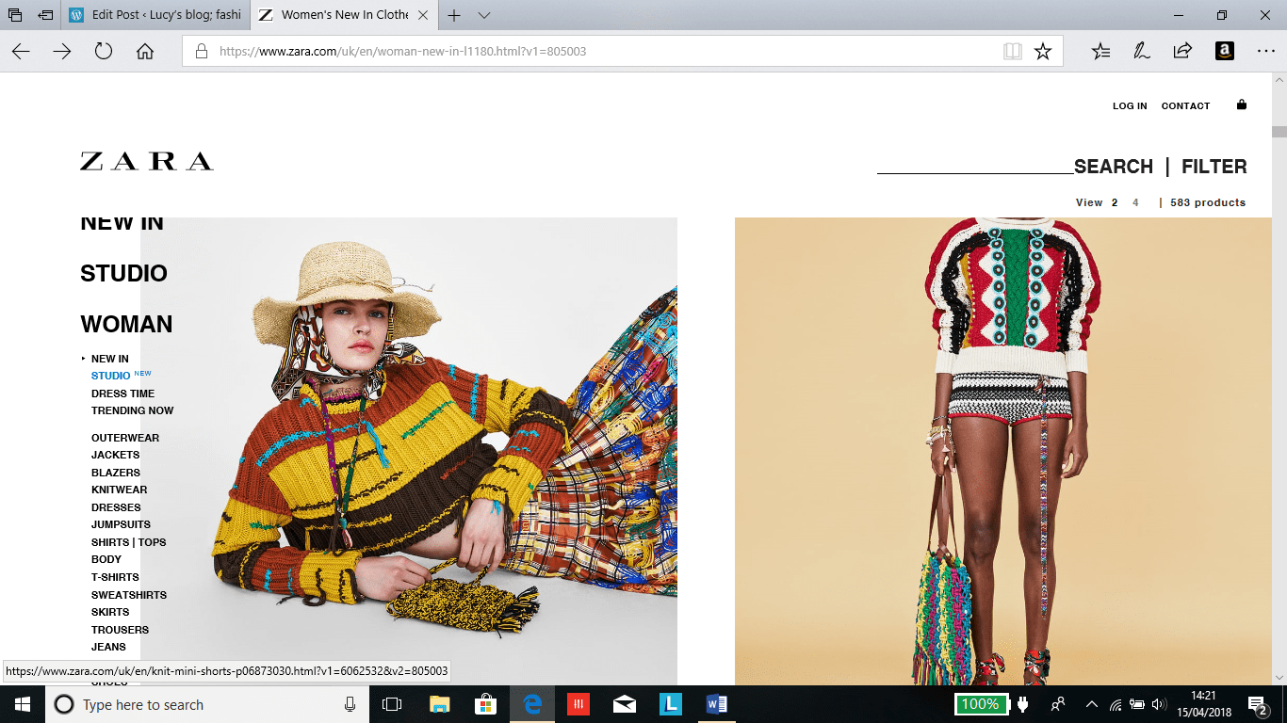The height and width of the screenshot is (723, 1287).
Task: Open the Favorites hub icon
Action: (x=1100, y=52)
